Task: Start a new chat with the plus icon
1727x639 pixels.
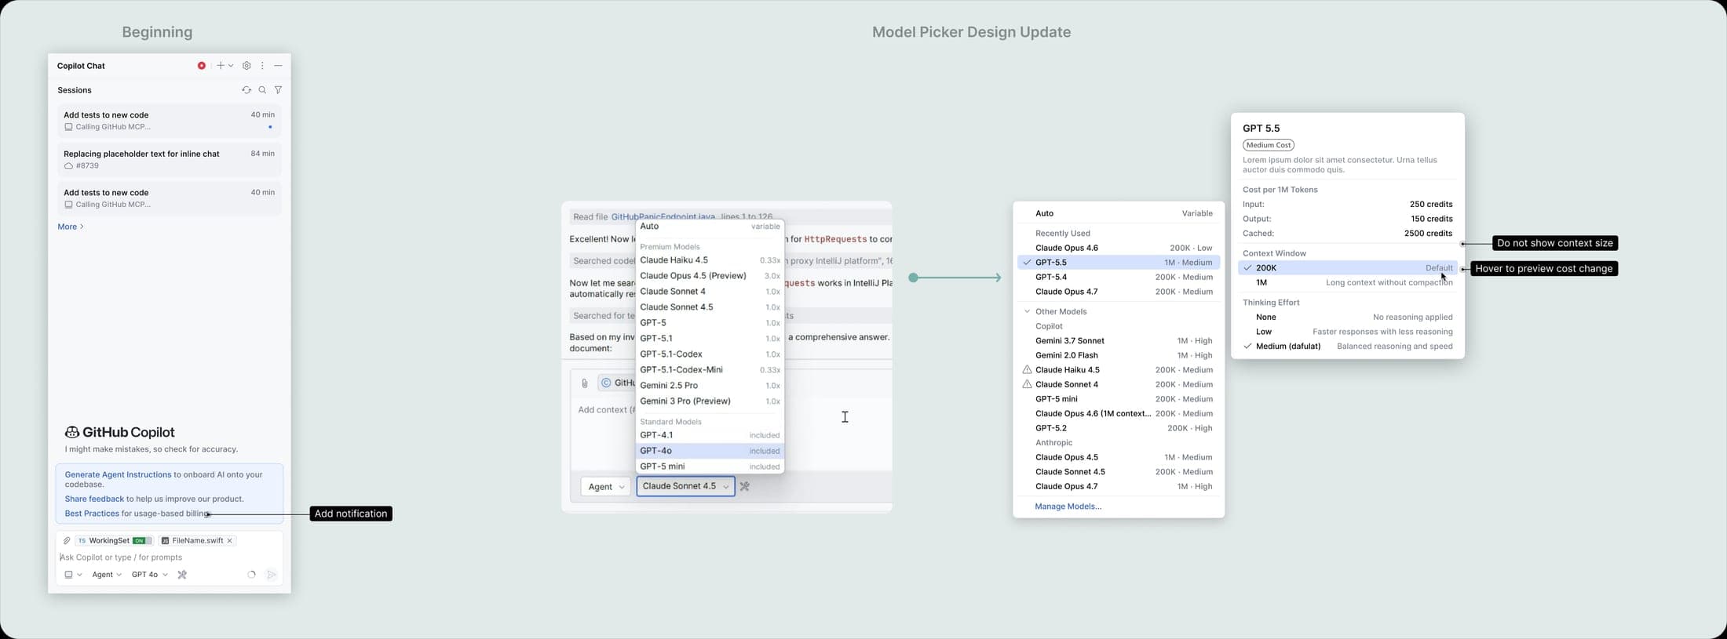Action: pyautogui.click(x=221, y=66)
